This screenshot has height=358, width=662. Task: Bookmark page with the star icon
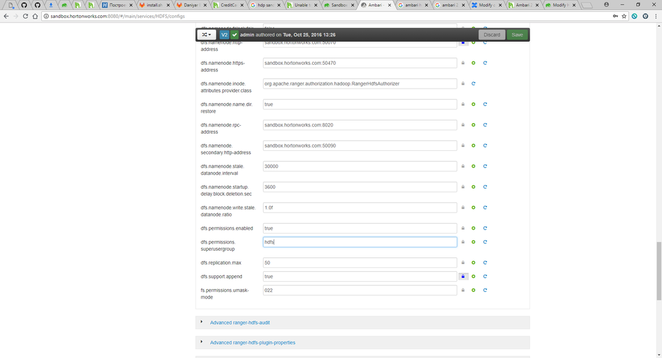pyautogui.click(x=624, y=16)
